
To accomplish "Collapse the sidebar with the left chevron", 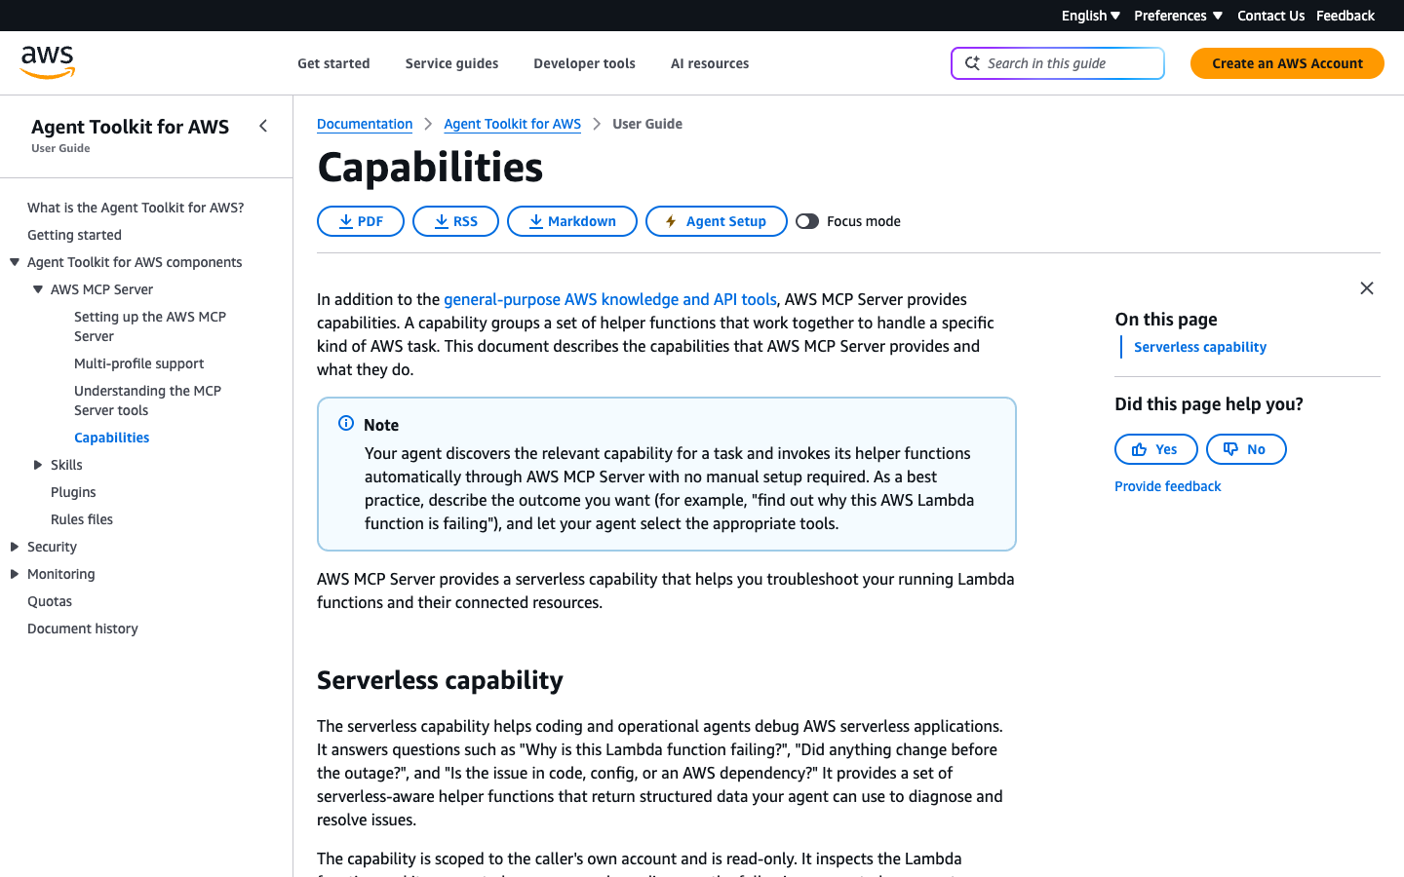I will 263,126.
